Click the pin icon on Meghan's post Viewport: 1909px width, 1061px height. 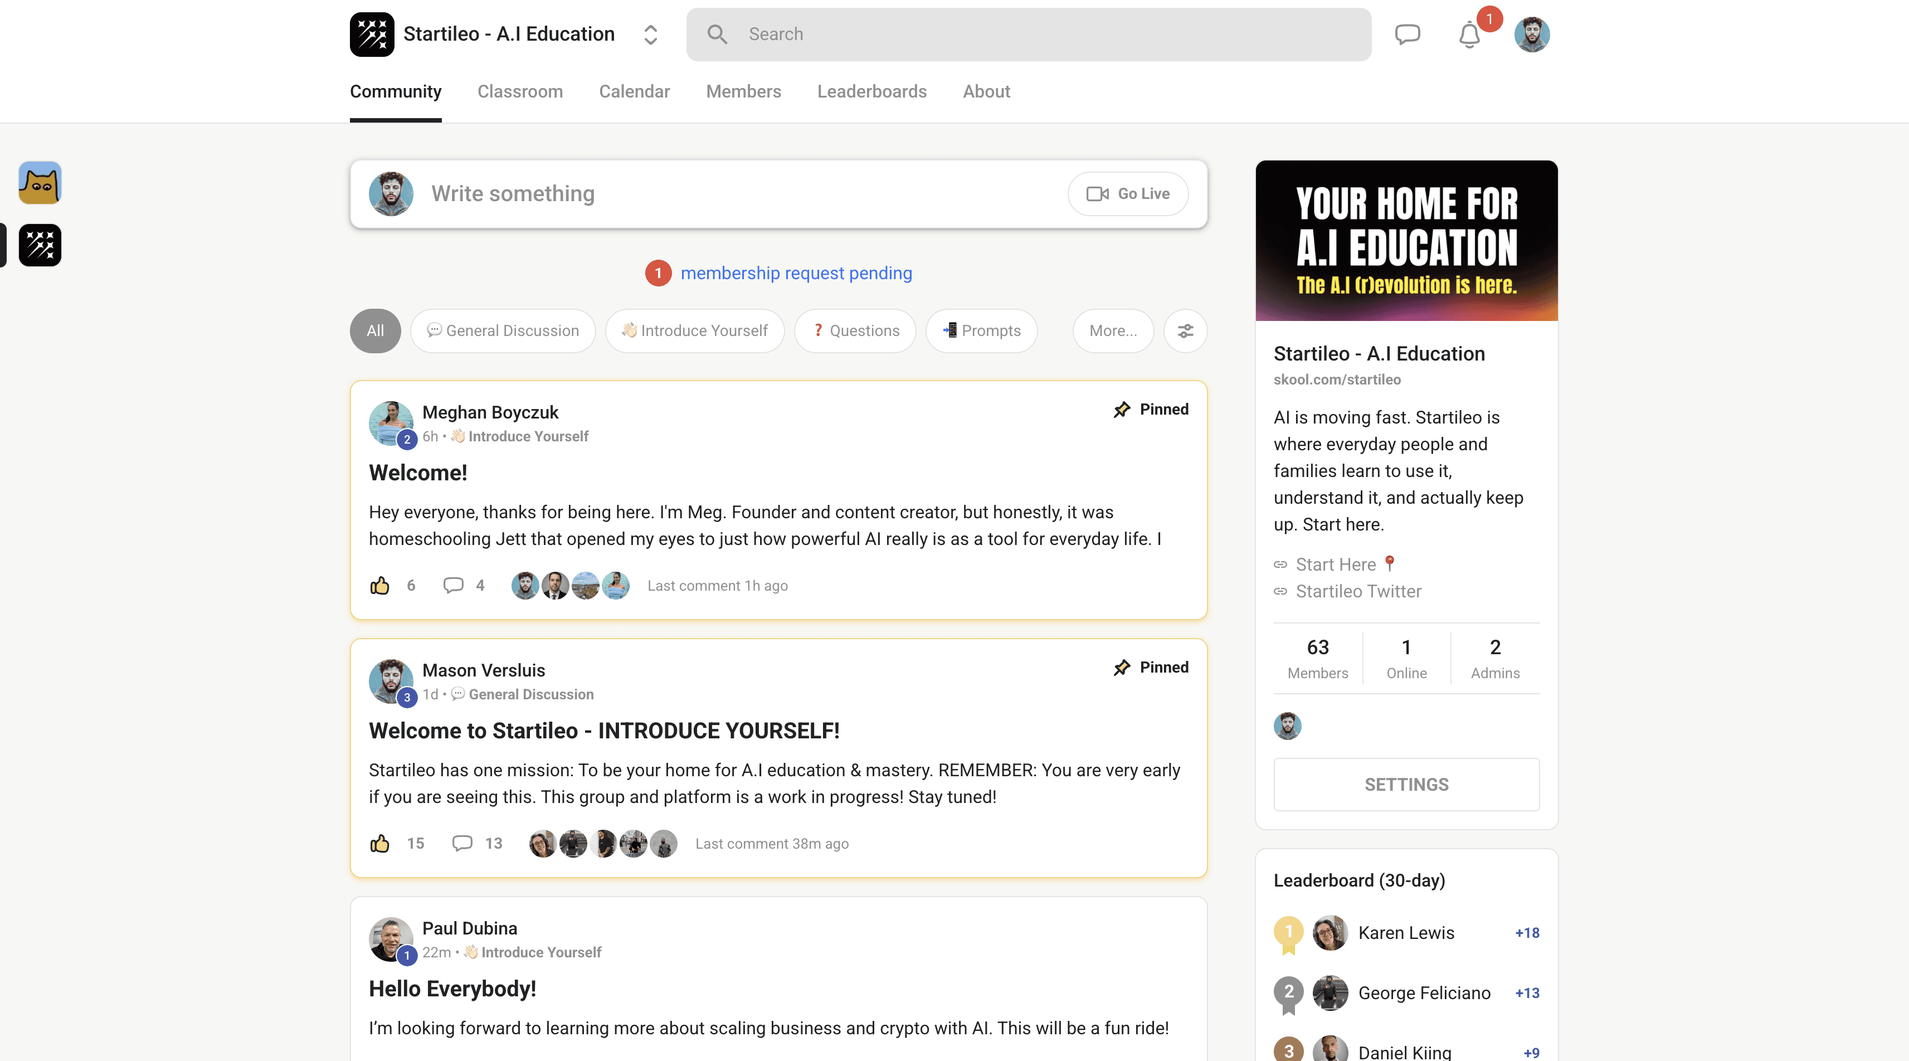(x=1122, y=409)
